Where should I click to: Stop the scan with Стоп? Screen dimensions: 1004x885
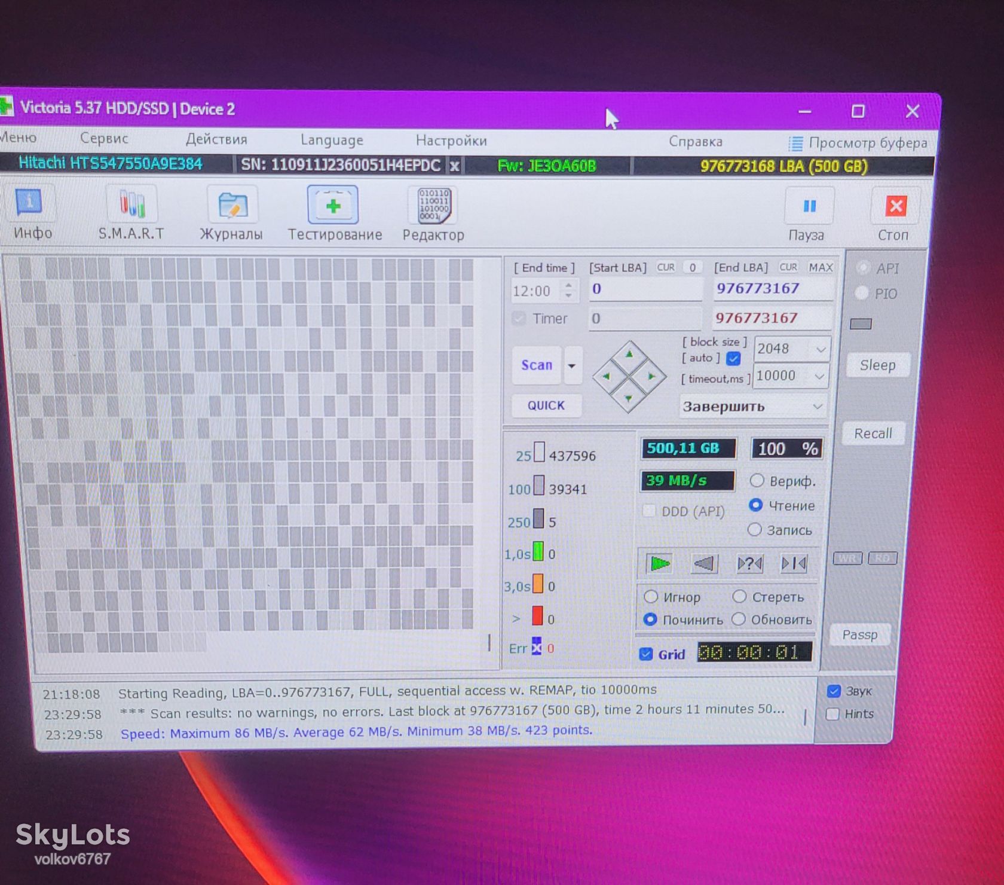[895, 214]
